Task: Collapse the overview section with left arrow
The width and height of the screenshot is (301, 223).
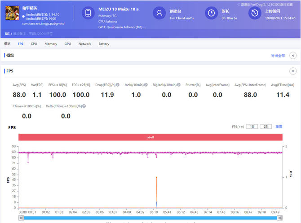Action: coord(293,56)
